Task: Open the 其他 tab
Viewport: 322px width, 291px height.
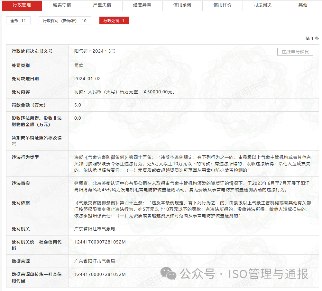Action: click(302, 6)
